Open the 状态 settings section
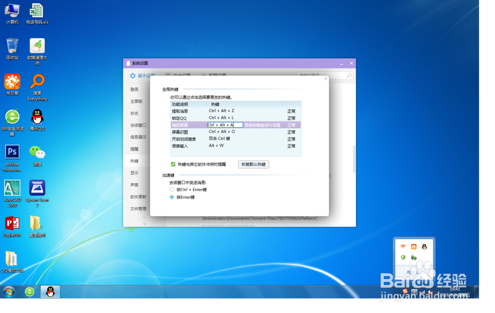 point(135,114)
